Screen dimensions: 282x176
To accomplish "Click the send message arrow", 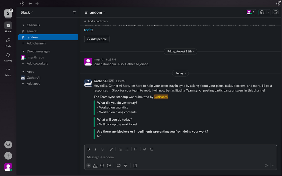I will point(267,165).
